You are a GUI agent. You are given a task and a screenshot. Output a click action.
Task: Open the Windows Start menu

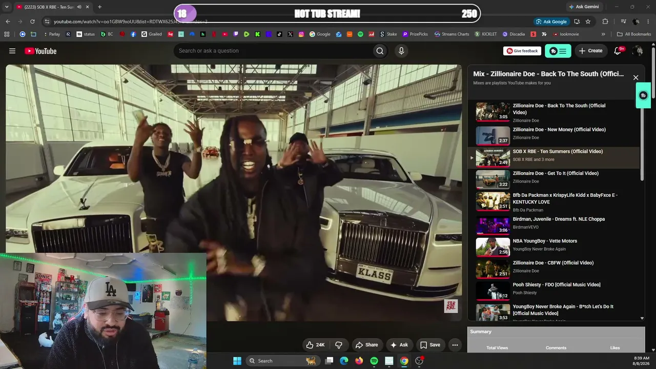tap(237, 361)
